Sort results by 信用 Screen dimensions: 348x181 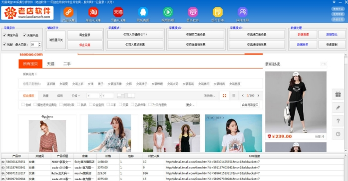click(x=60, y=95)
